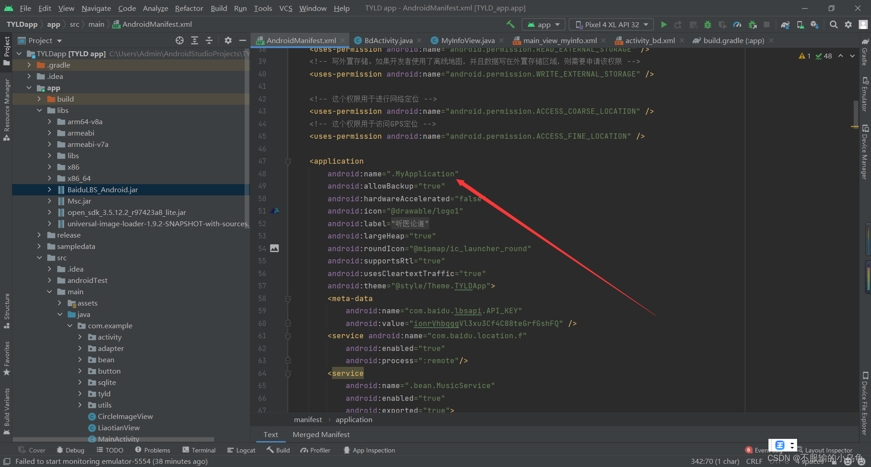Switch to build.gradle (:app) tab
The height and width of the screenshot is (467, 871).
733,40
